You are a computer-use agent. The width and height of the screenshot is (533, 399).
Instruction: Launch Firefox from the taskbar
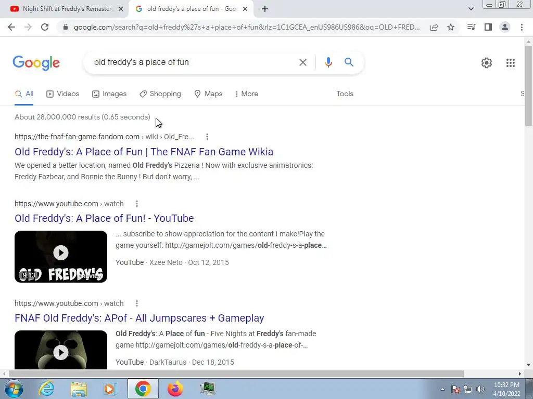pos(175,389)
